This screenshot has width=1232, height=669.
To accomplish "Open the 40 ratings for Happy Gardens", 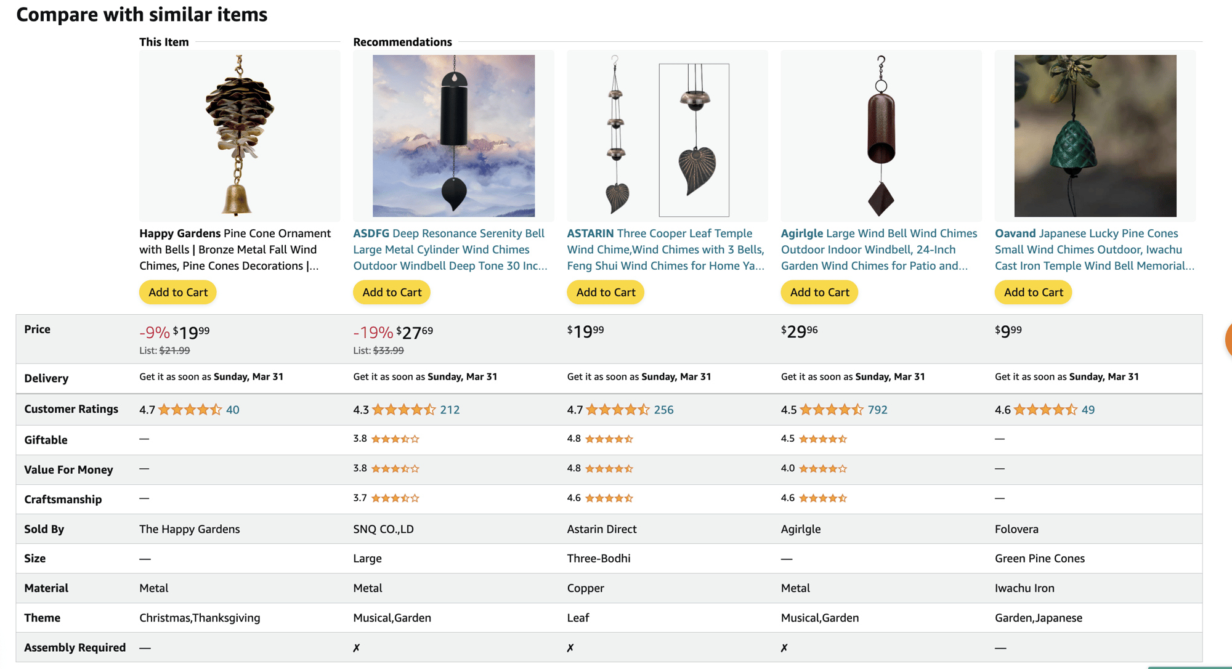I will [x=233, y=410].
